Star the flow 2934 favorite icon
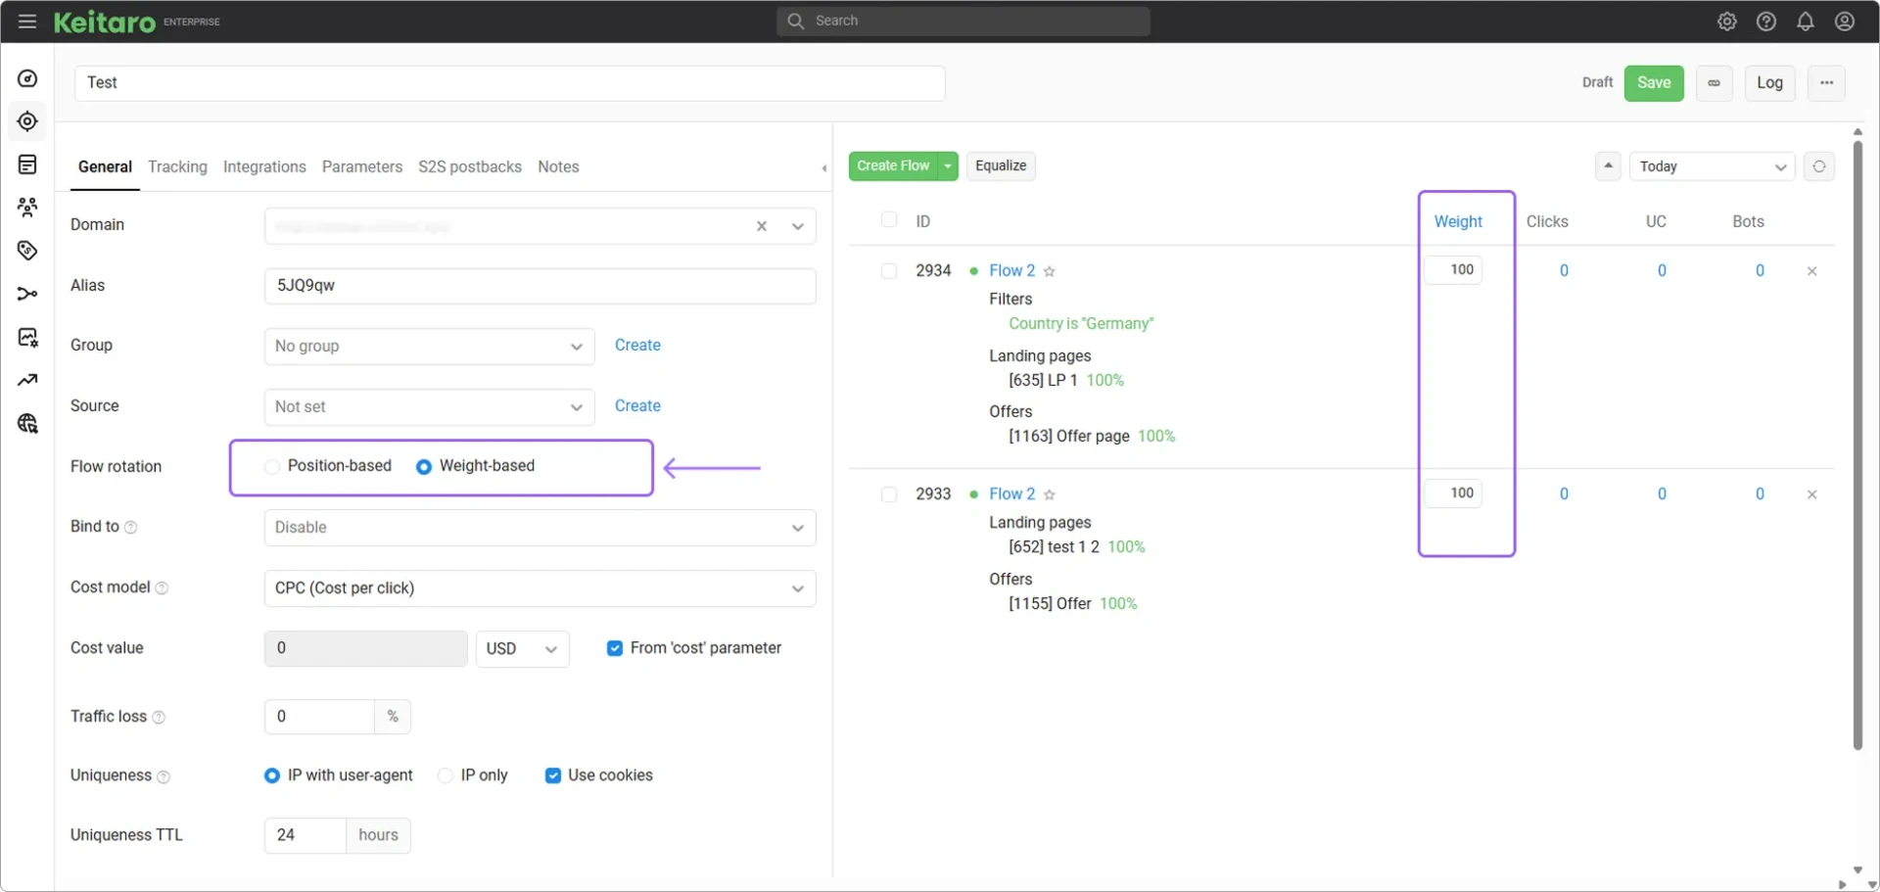Screen dimensions: 1880x892 (x=1049, y=271)
